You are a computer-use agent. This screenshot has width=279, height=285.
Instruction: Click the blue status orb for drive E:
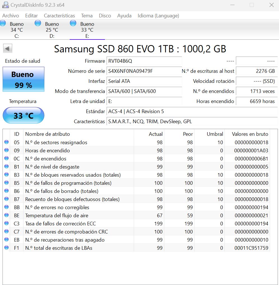73,23
